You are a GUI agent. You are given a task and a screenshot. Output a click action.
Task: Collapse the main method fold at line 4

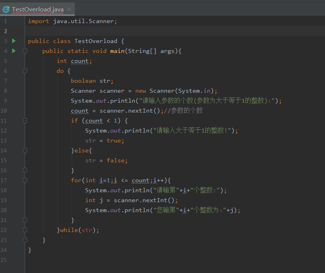coord(25,51)
